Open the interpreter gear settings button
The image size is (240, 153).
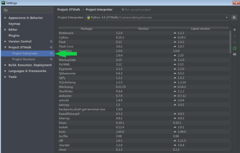point(234,18)
